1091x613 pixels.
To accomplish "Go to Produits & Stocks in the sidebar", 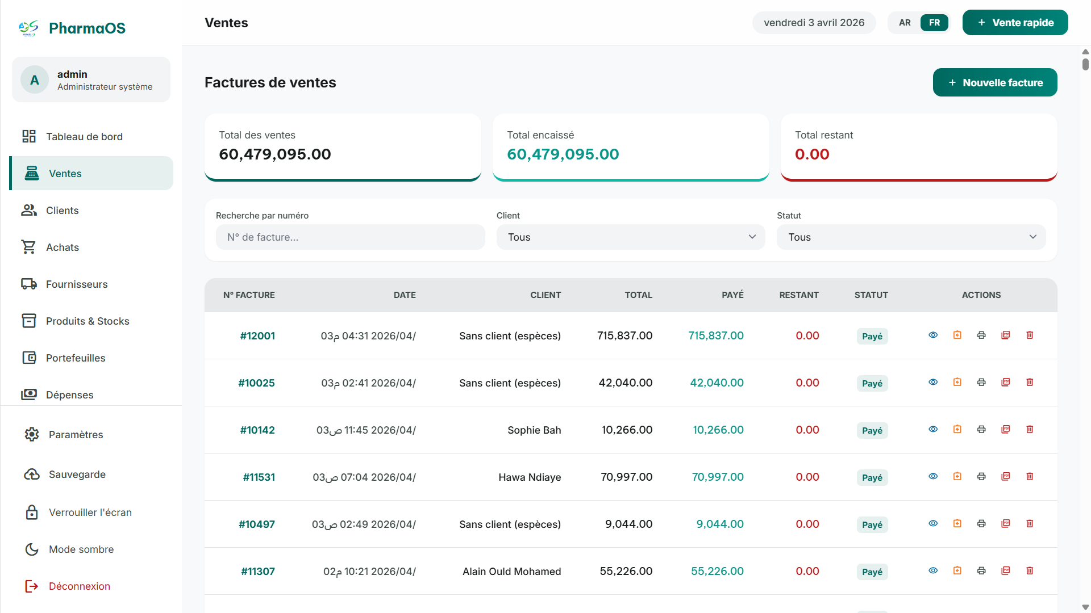I will (88, 321).
